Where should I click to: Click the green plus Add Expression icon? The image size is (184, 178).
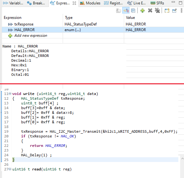click(x=142, y=11)
